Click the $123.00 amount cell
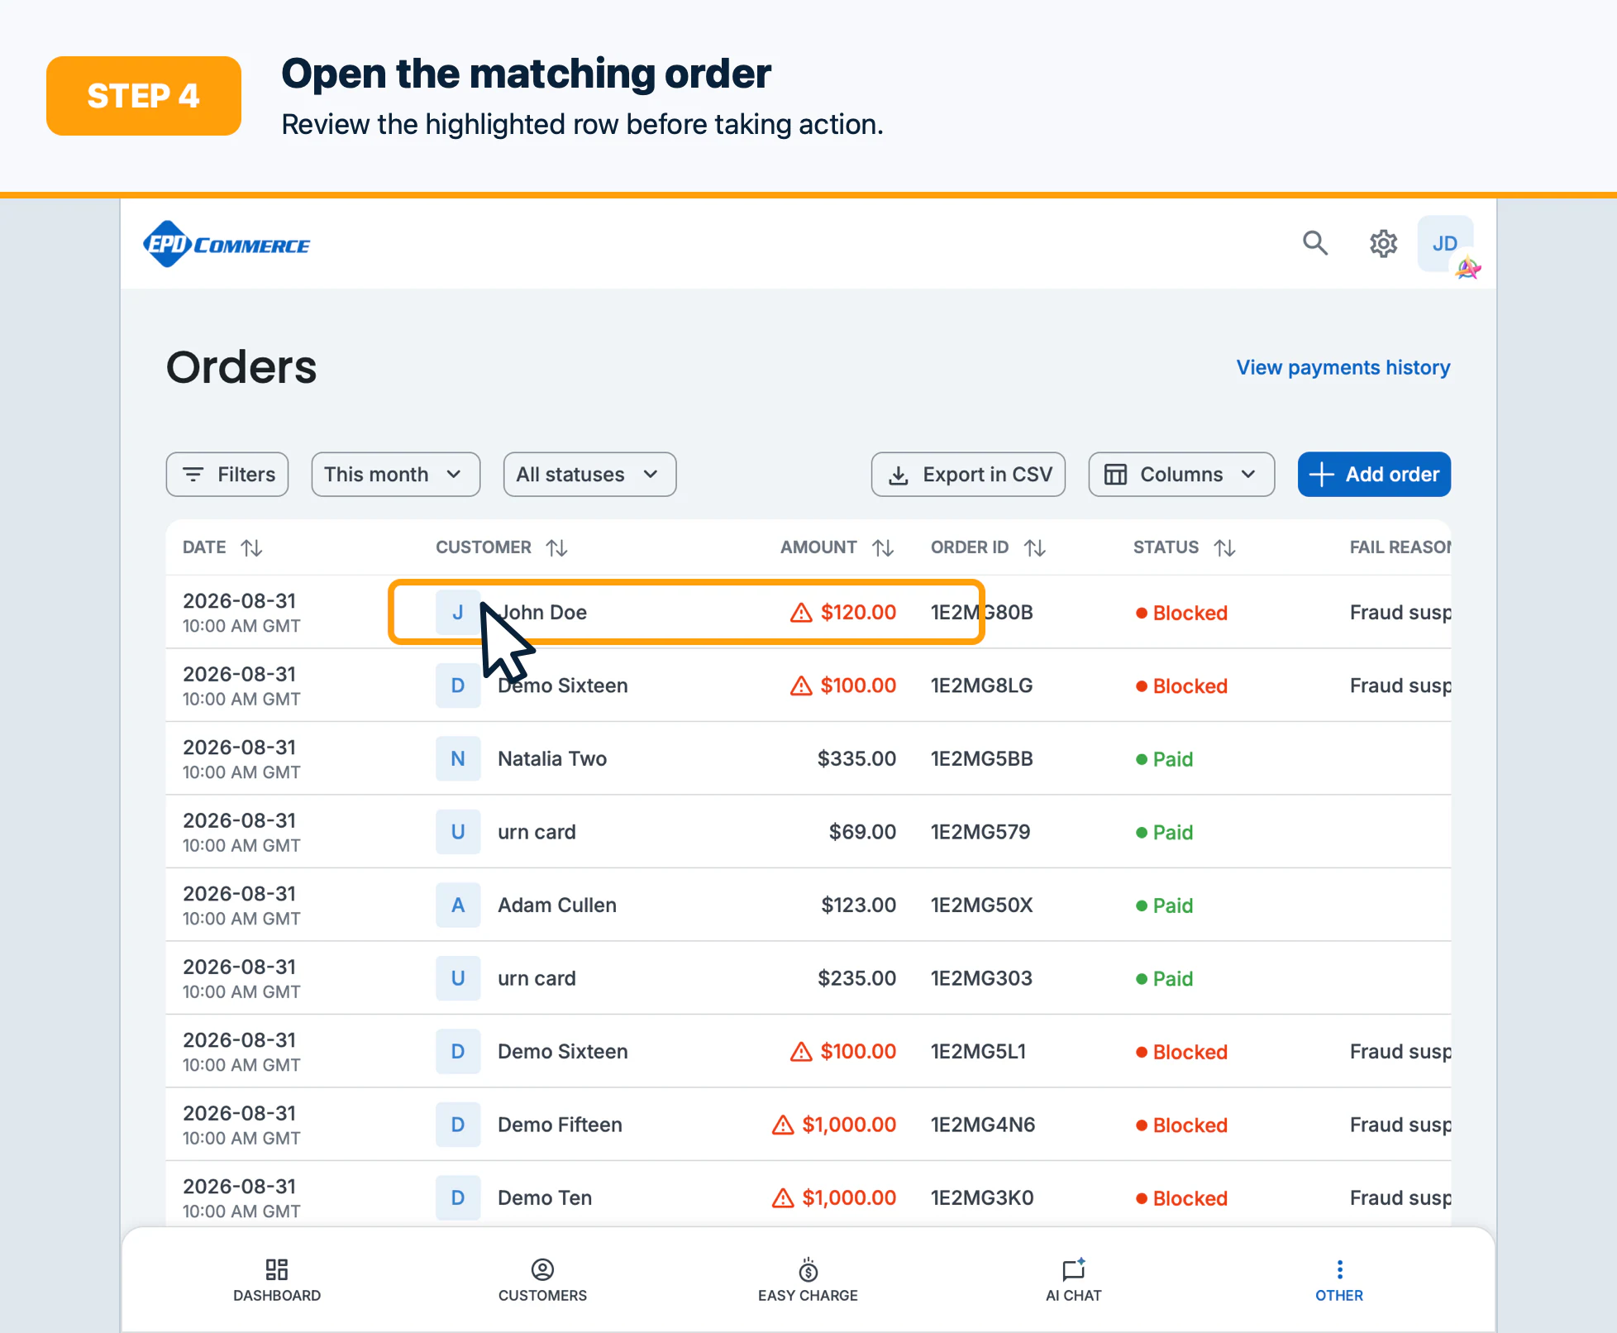1617x1333 pixels. coord(858,905)
